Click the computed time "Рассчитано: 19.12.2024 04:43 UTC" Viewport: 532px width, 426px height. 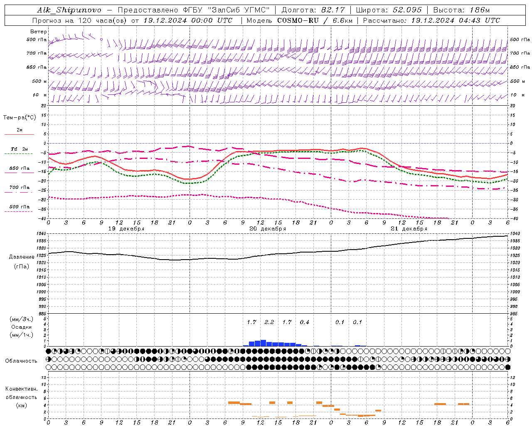[431, 20]
